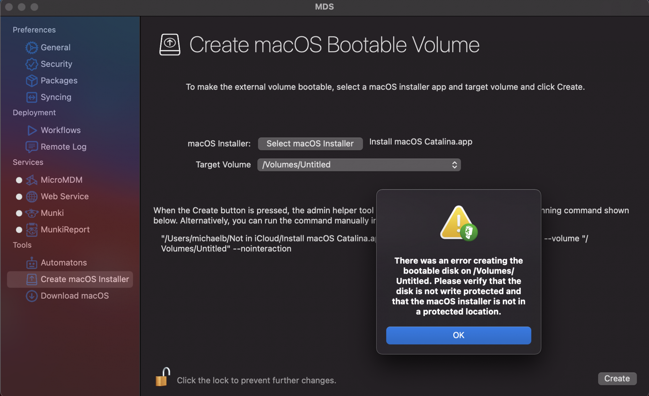Click the padlock to prevent changes

point(163,377)
